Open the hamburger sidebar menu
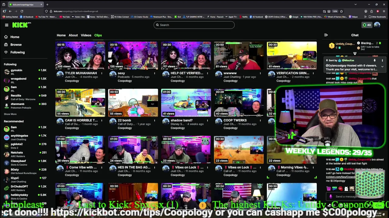389x218 pixels. pyautogui.click(x=6, y=25)
